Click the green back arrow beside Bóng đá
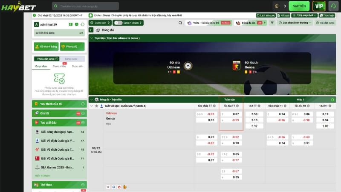Image resolution: width=341 pixels, height=192 pixels. 91,30
